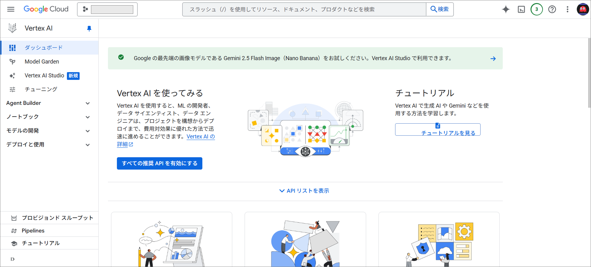Open チューニング in the sidebar

pyautogui.click(x=50, y=89)
